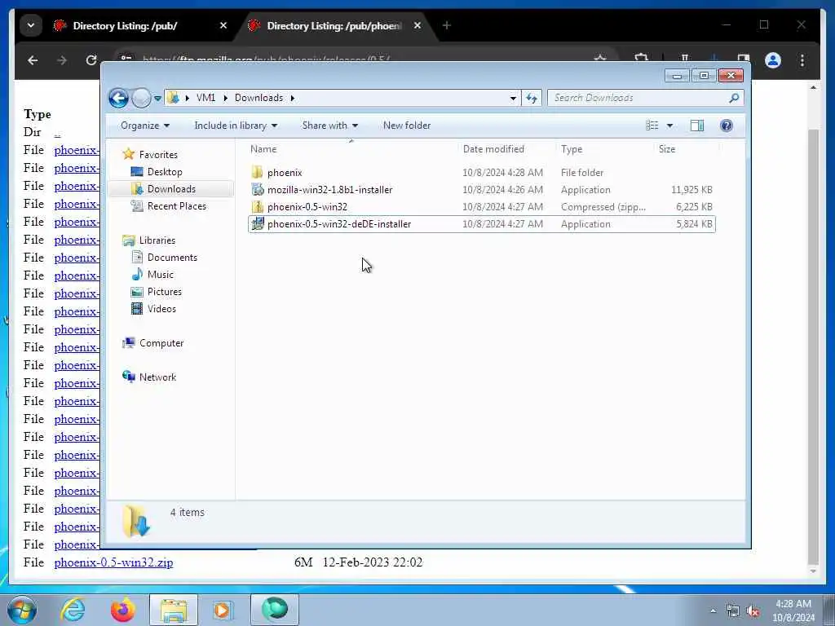Click Windows Explorer taskbar icon
The width and height of the screenshot is (835, 626).
174,610
